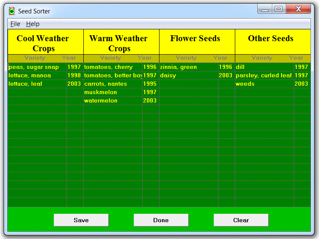Click the empty Flower Seeds variety cell below daisy
This screenshot has height=239, width=319.
point(189,84)
